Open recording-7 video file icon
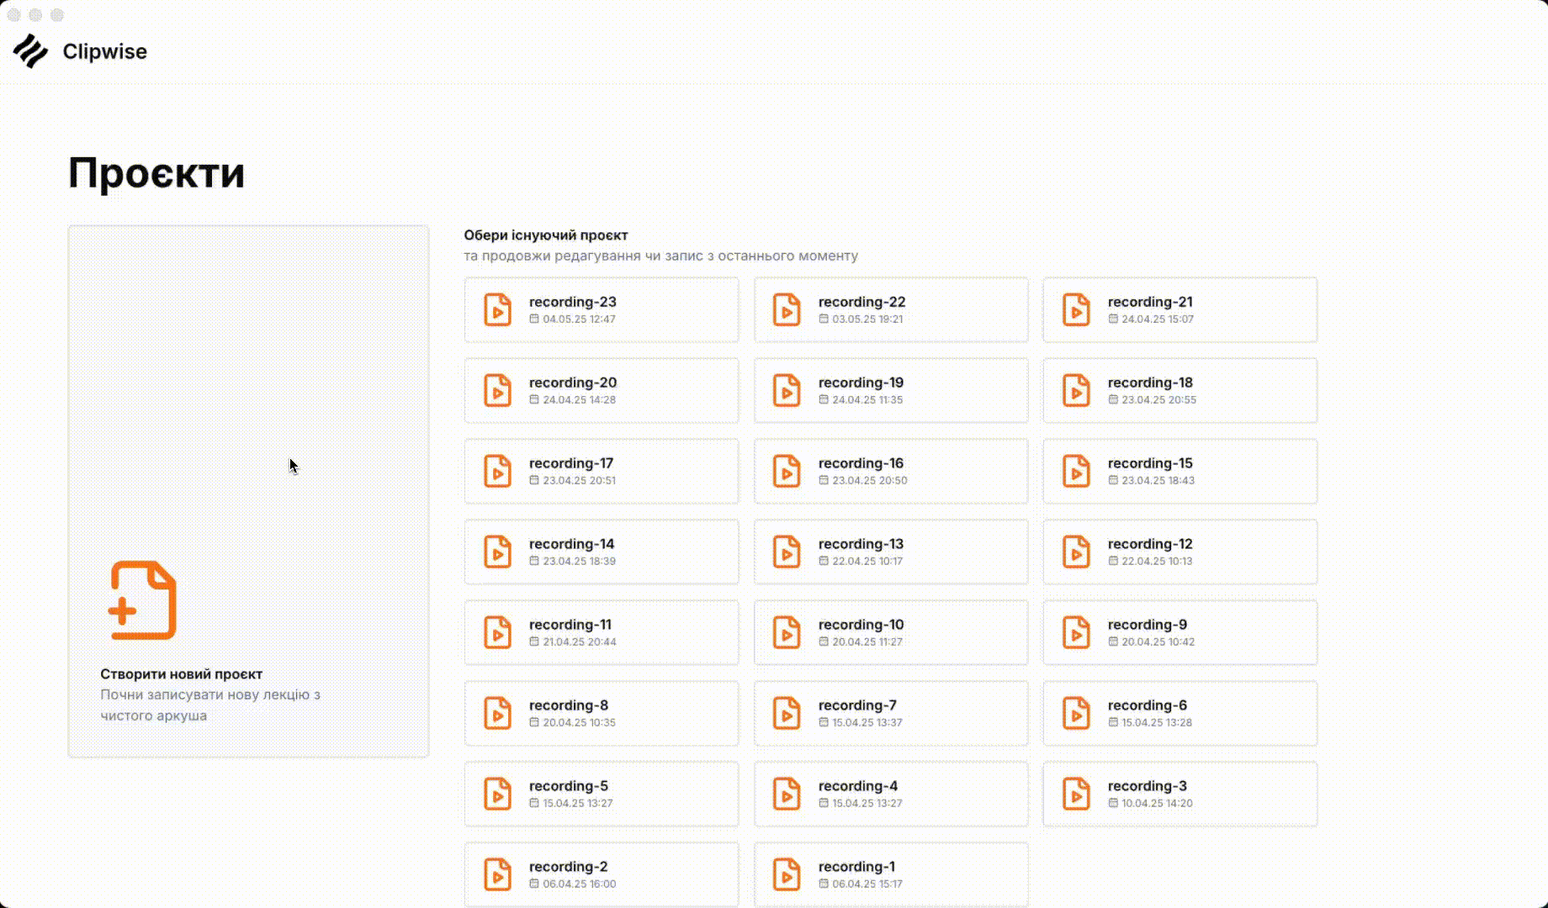 (x=787, y=713)
